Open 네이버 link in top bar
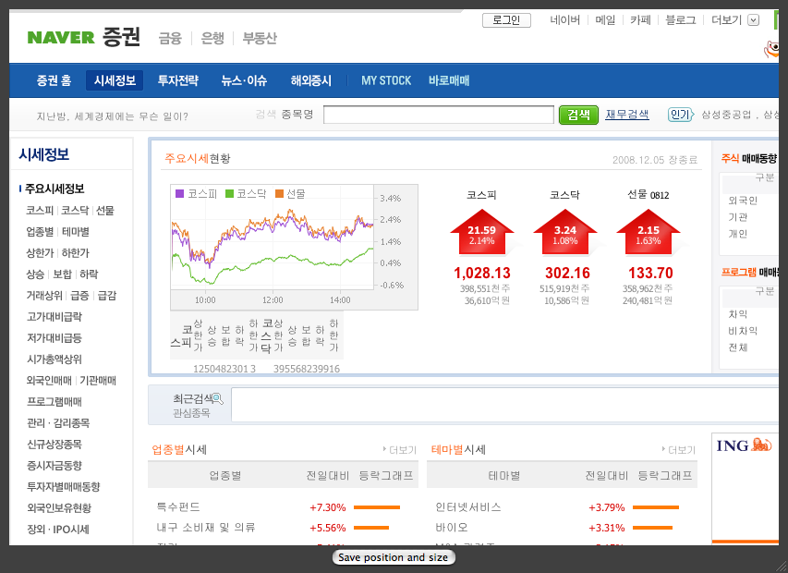 [x=564, y=20]
